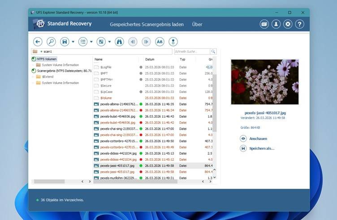Select '$Extend' folder in the tree
This screenshot has width=337, height=220.
pyautogui.click(x=48, y=76)
